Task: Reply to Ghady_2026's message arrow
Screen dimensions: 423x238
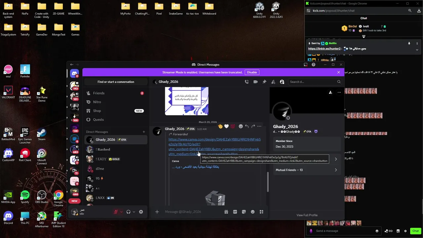Action: [x=247, y=126]
